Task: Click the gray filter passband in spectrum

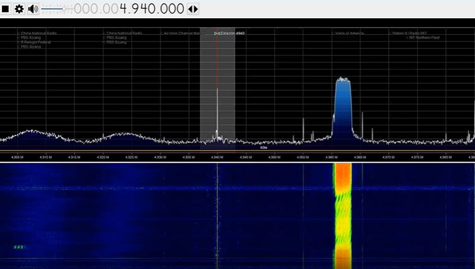Action: pos(217,88)
